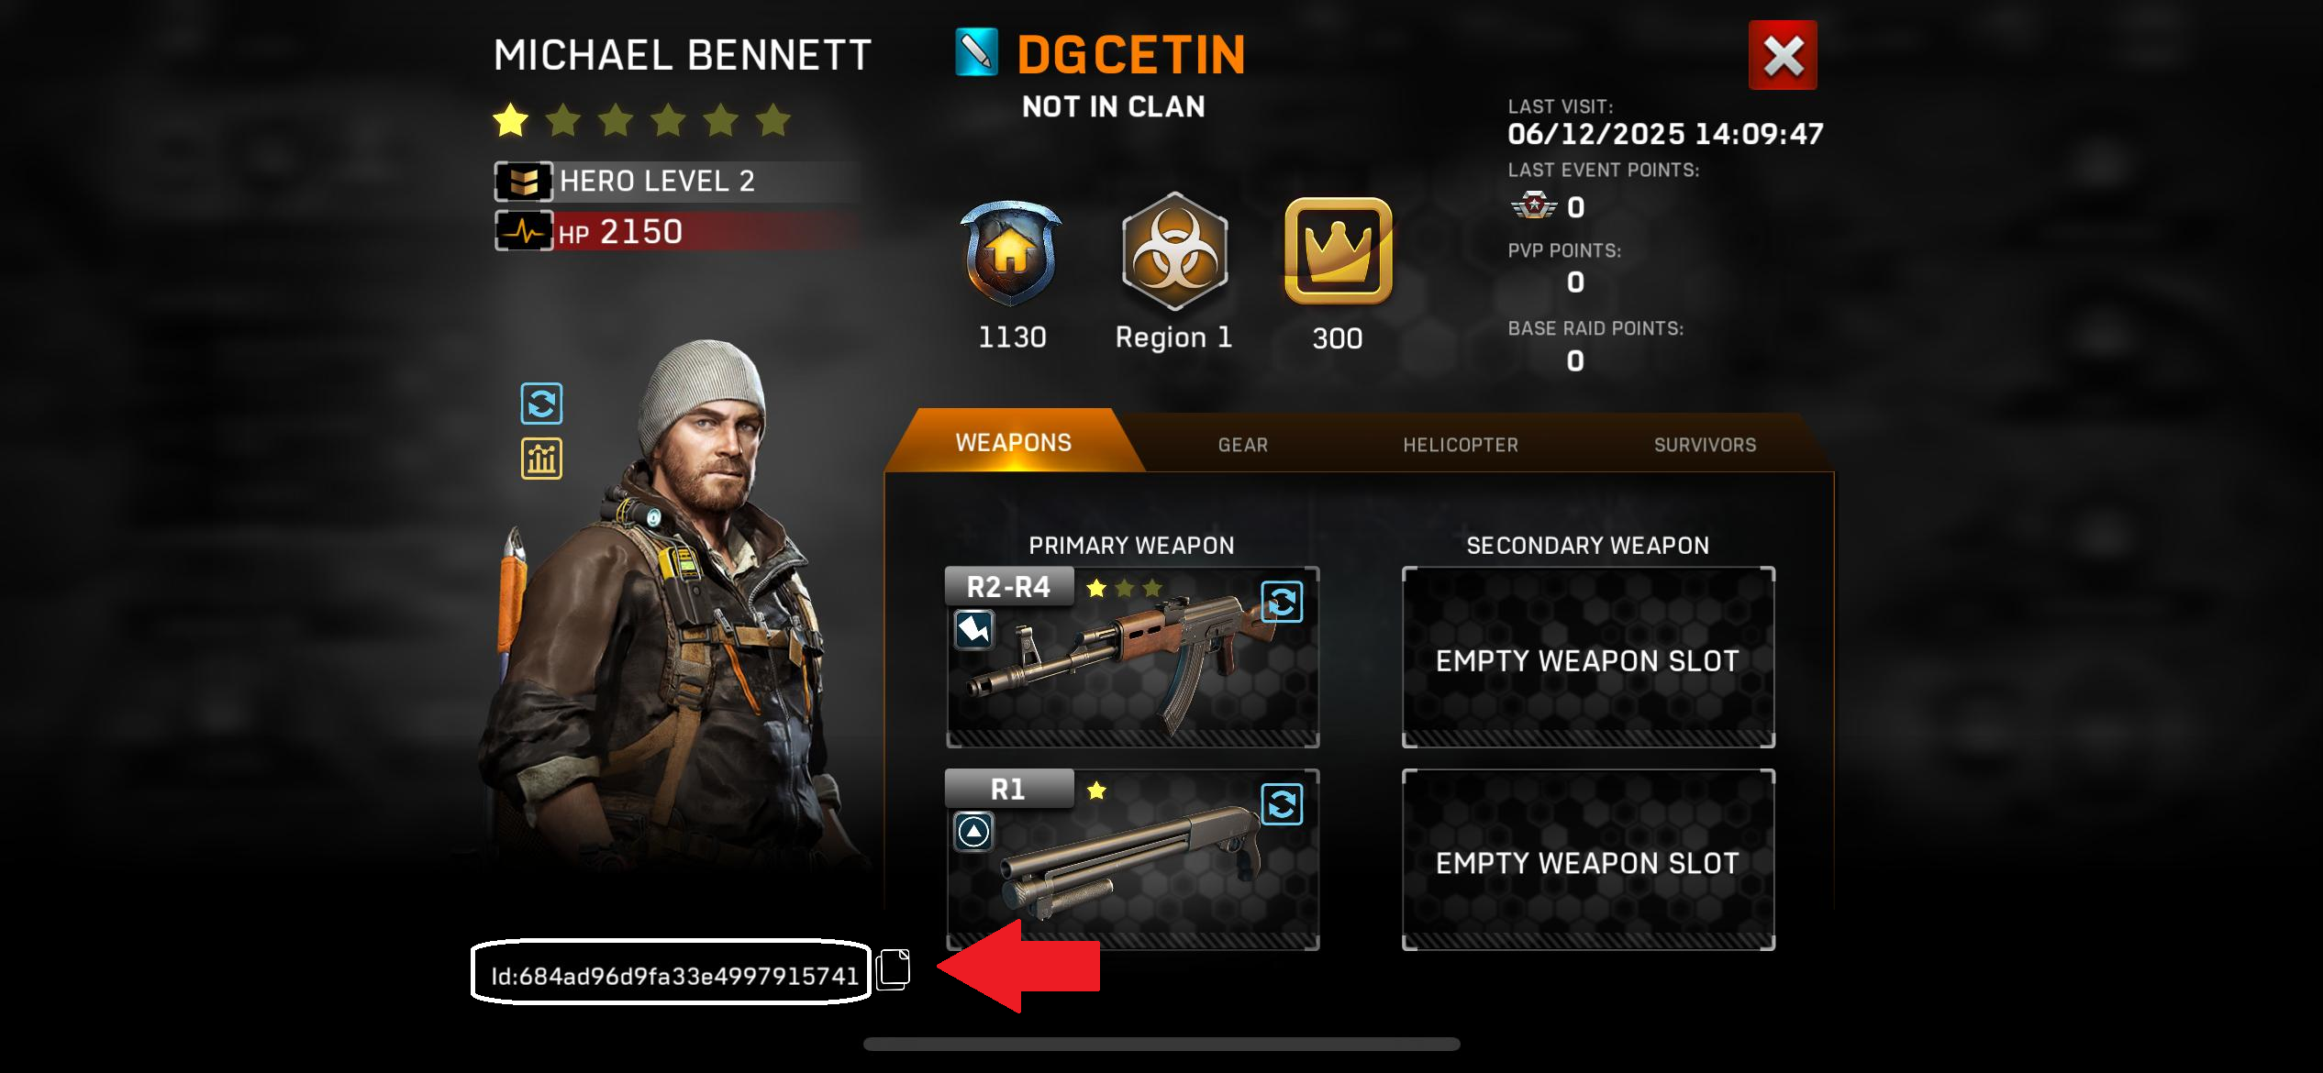Tap the base shield house badge
The width and height of the screenshot is (2323, 1073).
tap(1011, 254)
